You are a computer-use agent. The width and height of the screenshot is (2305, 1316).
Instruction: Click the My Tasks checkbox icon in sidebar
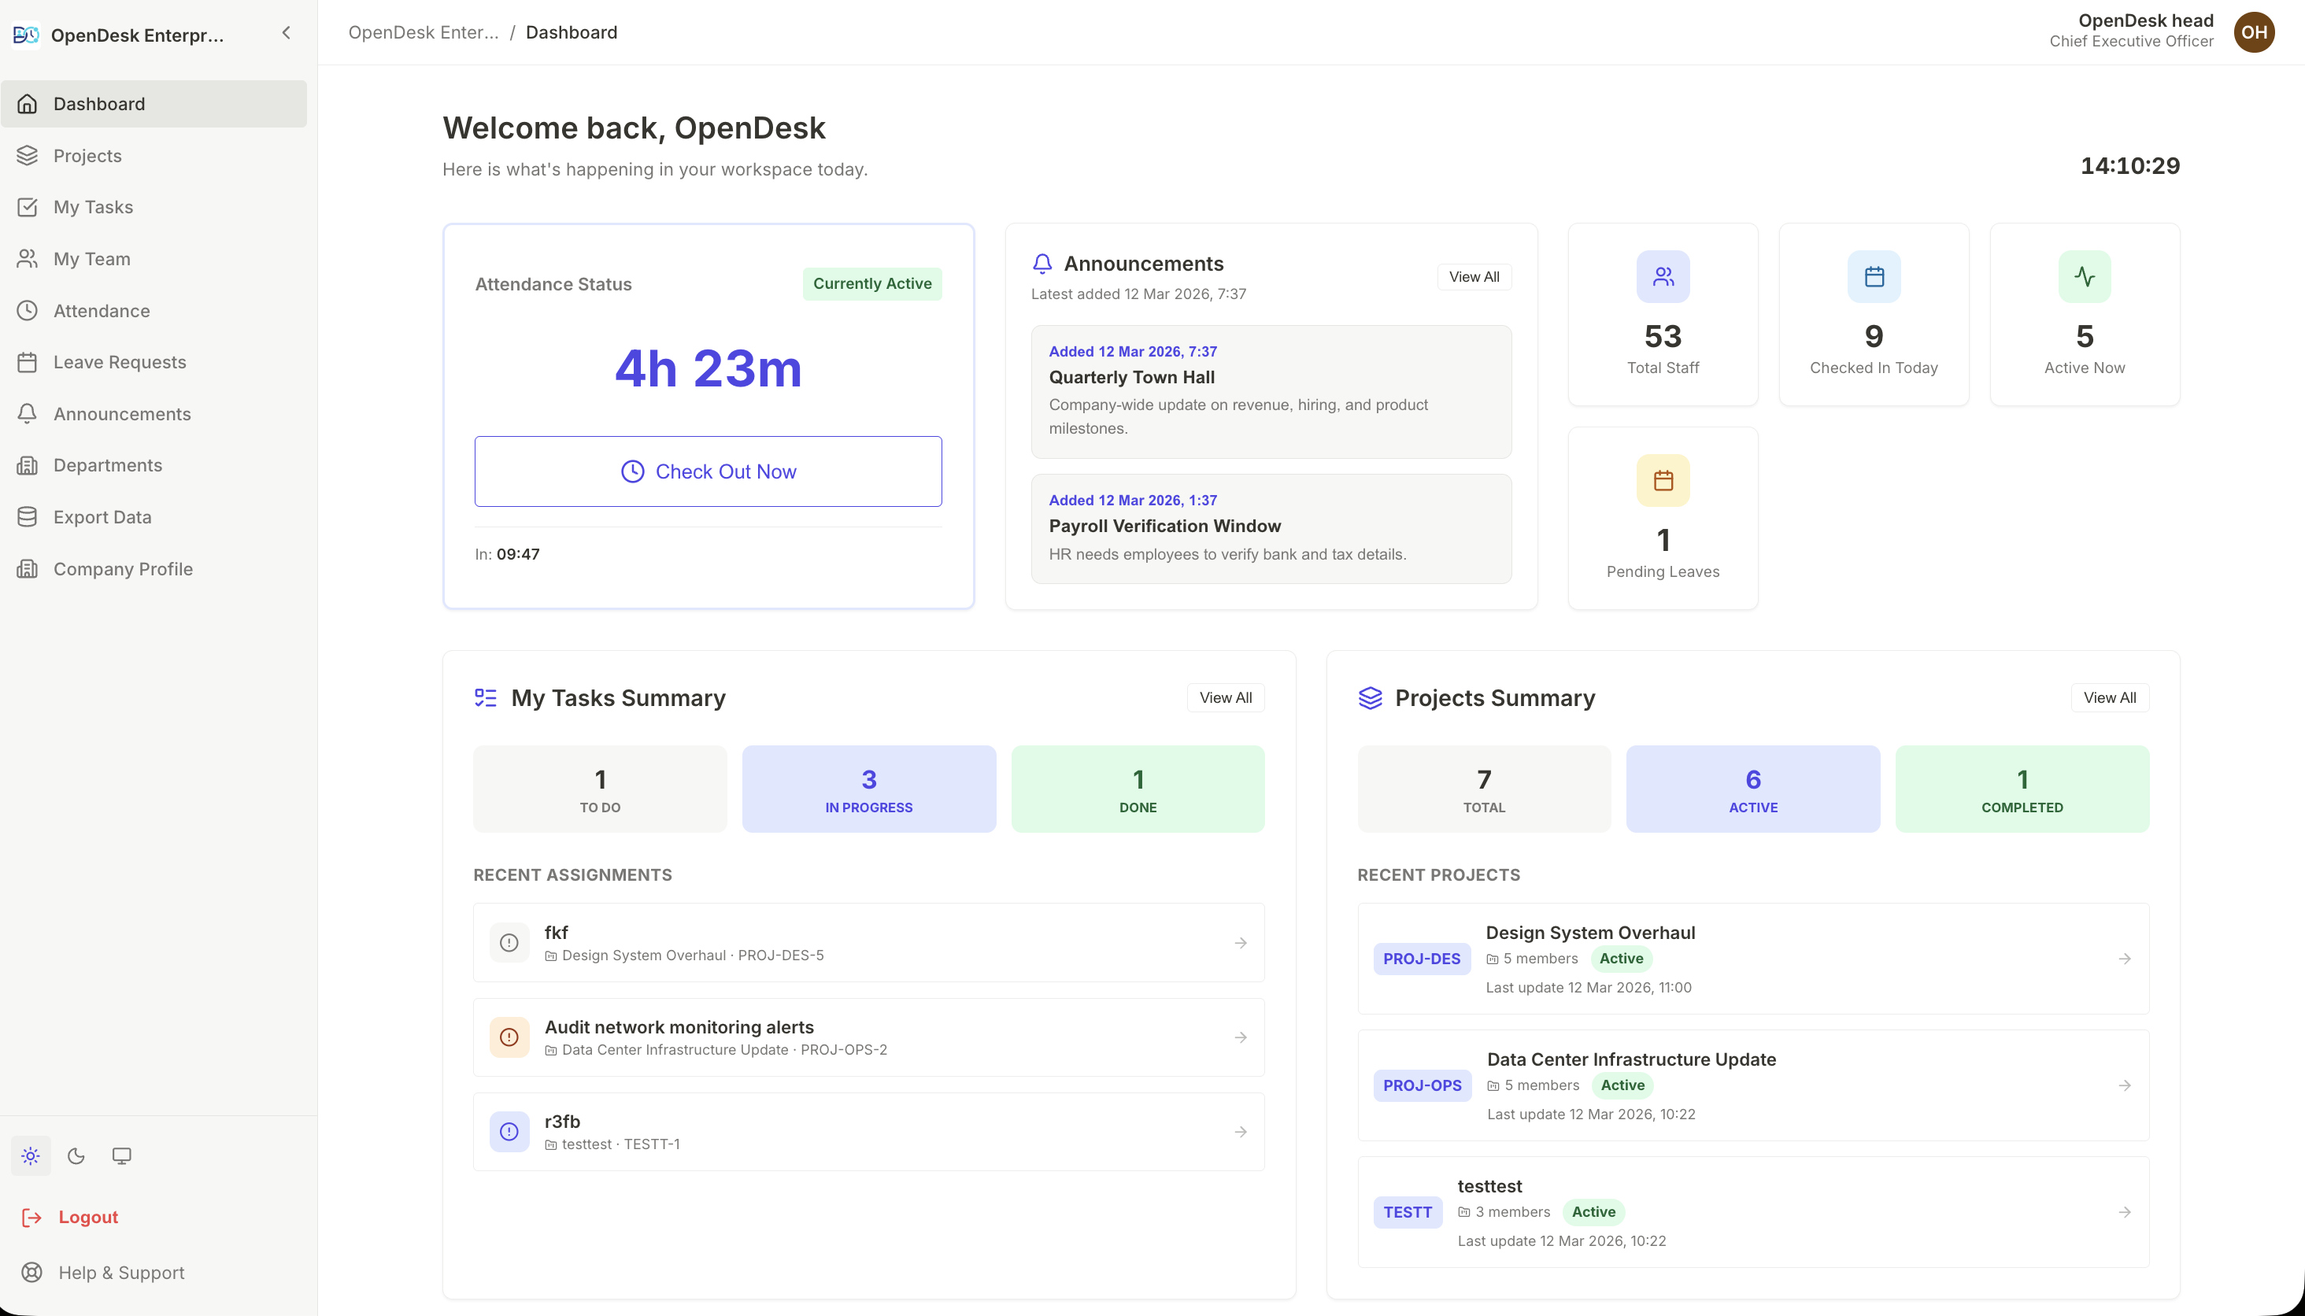point(27,207)
